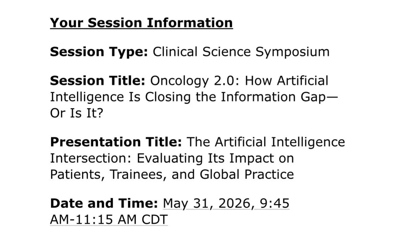Screen dimensions: 395x245
Task: Click the Presentation Title label
Action: click(115, 142)
